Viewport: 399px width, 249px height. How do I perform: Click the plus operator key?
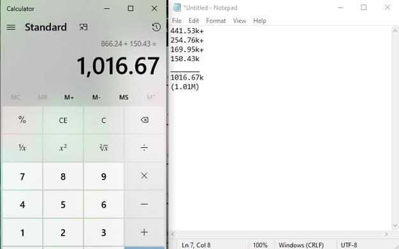coord(144,232)
